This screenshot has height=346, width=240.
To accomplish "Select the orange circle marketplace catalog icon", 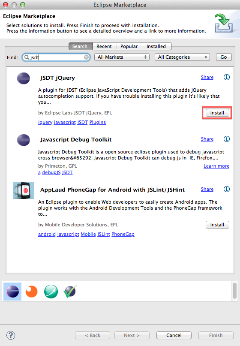I will (32, 292).
